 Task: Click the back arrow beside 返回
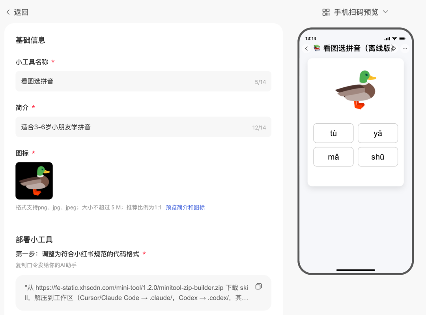[8, 12]
